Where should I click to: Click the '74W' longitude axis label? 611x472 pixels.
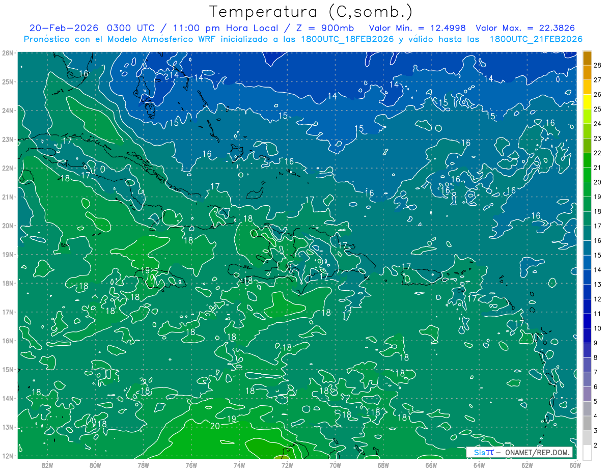(239, 465)
